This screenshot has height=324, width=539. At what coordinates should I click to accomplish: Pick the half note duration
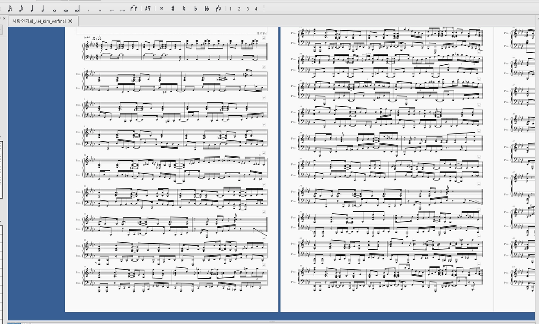43,9
